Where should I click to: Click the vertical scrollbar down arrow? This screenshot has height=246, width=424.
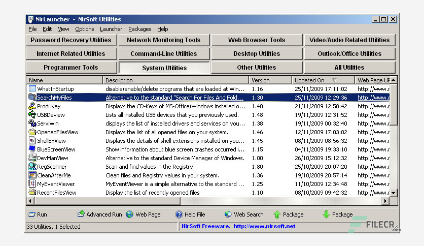(394, 193)
